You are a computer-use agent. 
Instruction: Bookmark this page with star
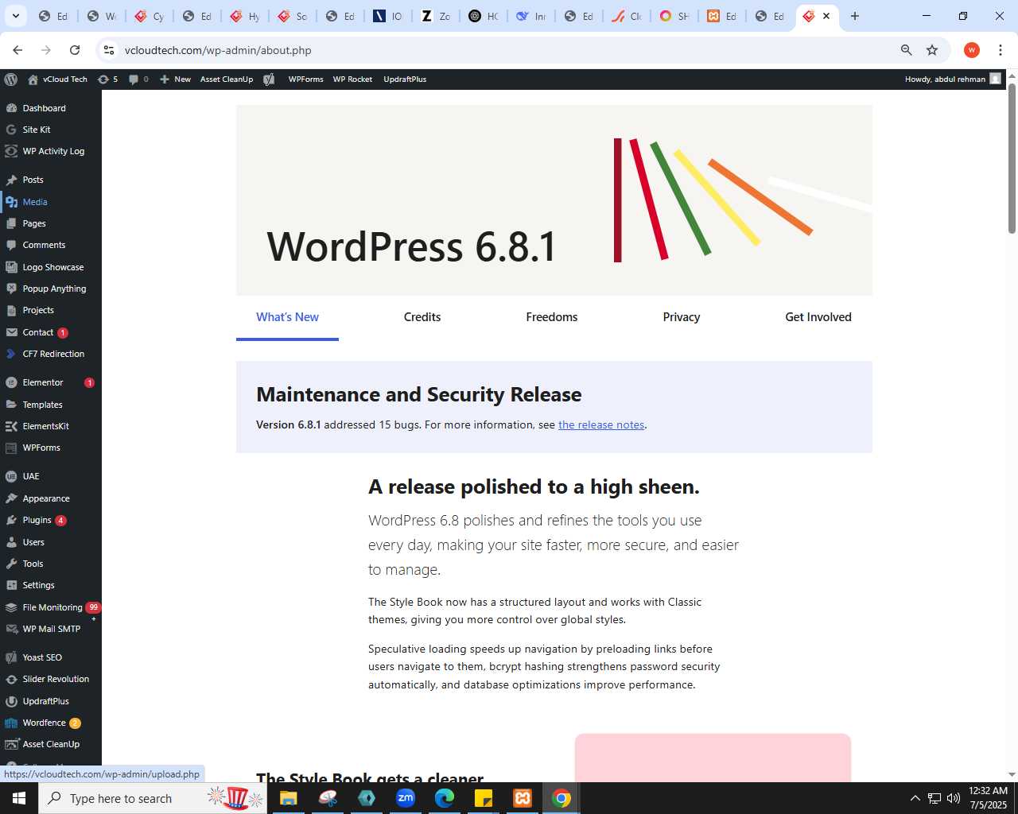pos(932,50)
